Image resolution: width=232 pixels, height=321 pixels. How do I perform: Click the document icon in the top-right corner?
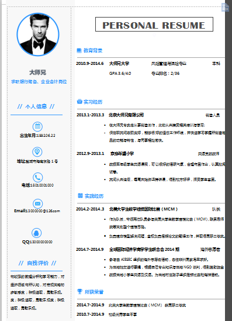[x=225, y=8]
